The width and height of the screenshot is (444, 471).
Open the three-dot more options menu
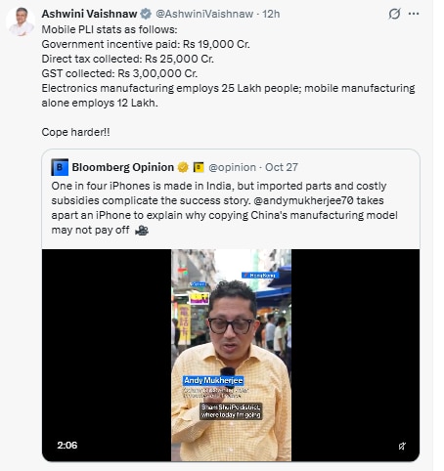tap(414, 14)
